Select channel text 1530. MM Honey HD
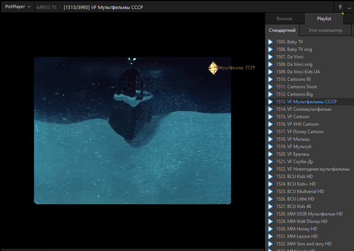354x251 pixels. coord(296,229)
